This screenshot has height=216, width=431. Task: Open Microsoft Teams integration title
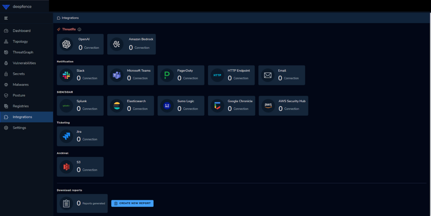click(139, 71)
